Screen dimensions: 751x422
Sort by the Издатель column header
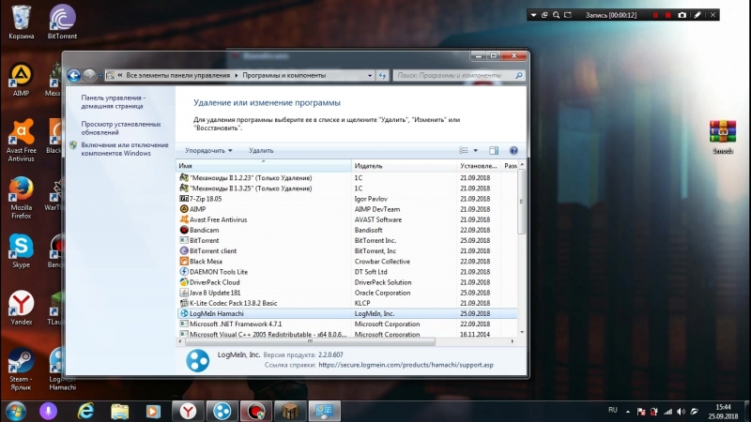pyautogui.click(x=404, y=166)
